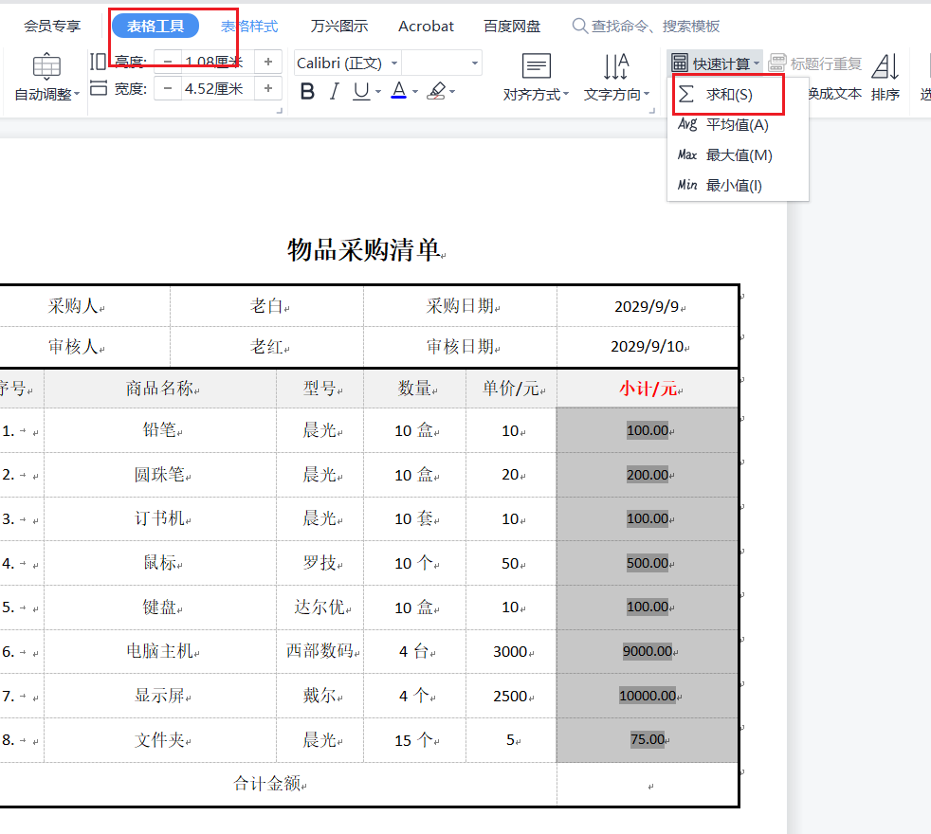
Task: Click the Bold formatting icon
Action: click(307, 91)
